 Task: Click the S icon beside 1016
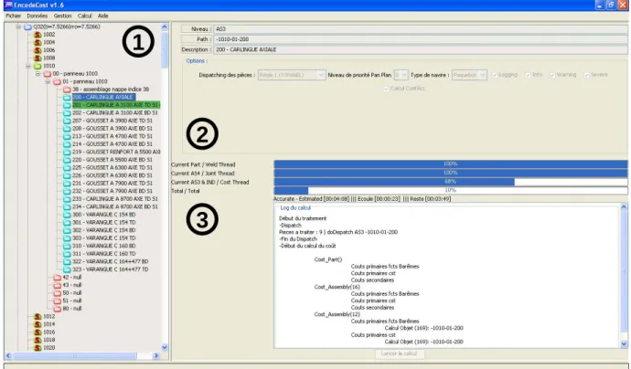(x=37, y=332)
